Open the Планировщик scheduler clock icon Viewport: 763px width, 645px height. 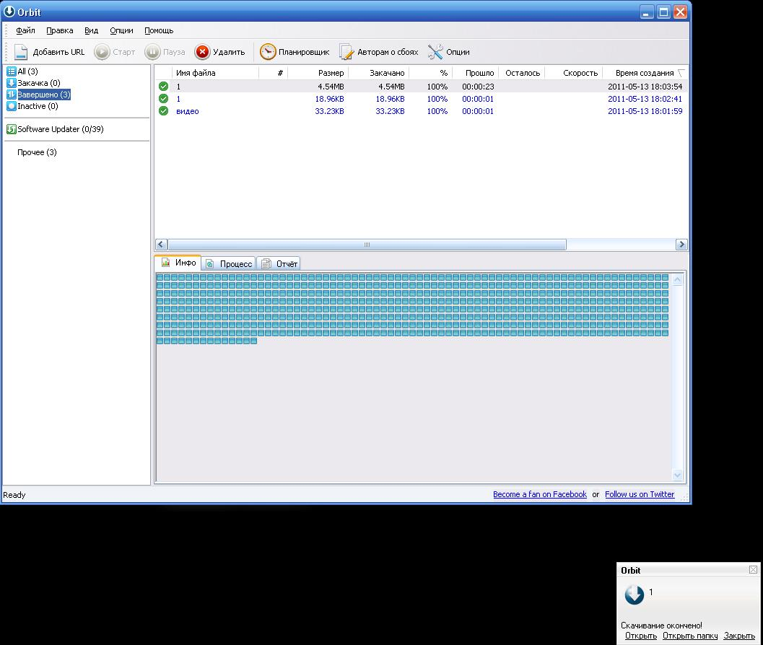[x=268, y=52]
